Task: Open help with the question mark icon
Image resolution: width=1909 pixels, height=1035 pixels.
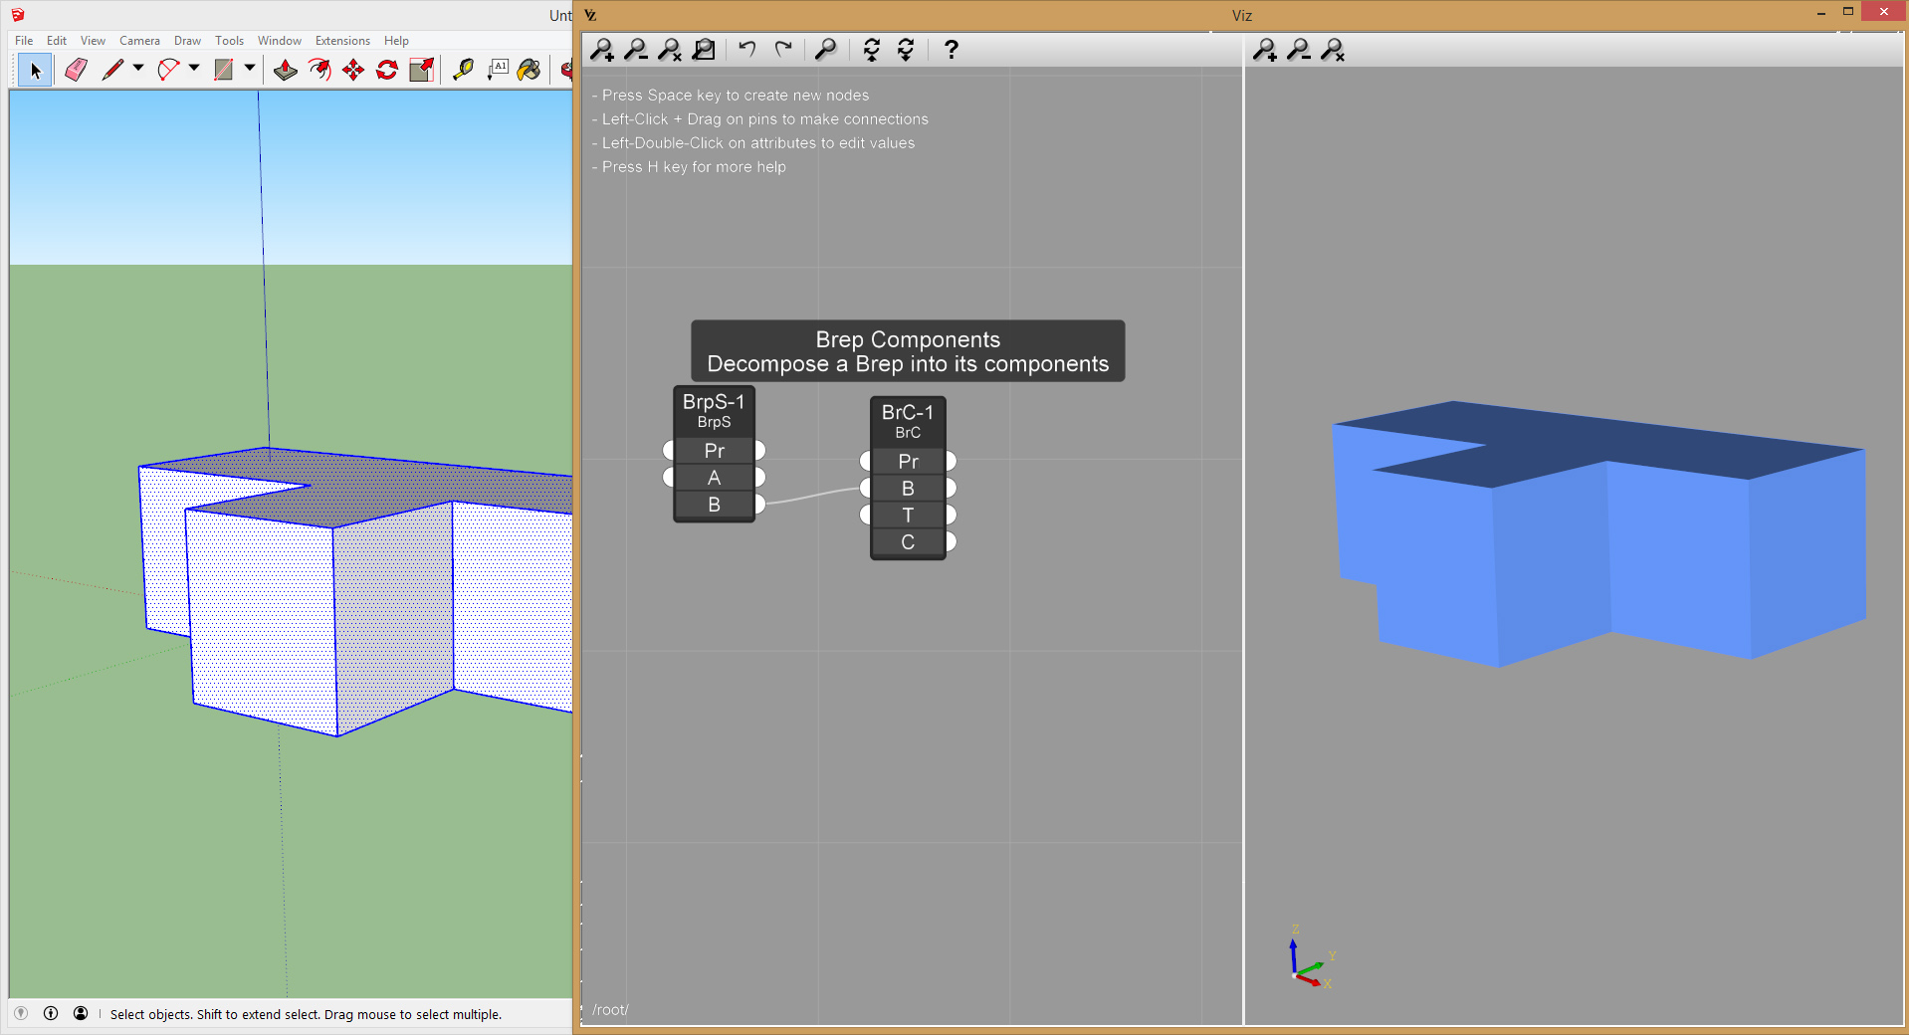Action: [951, 50]
